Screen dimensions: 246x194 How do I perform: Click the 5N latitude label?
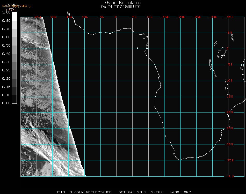pos(230,33)
